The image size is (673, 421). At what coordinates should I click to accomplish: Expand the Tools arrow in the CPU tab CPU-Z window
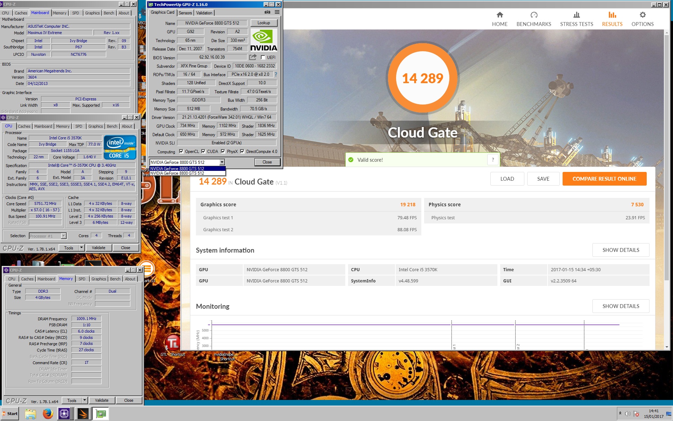[81, 248]
